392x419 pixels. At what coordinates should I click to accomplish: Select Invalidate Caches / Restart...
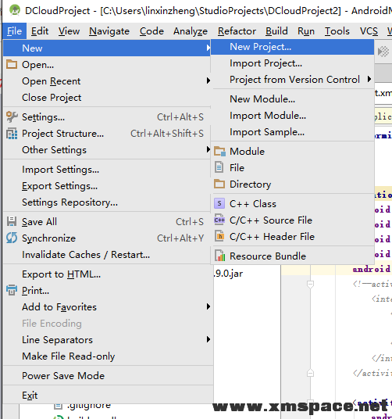107,255
